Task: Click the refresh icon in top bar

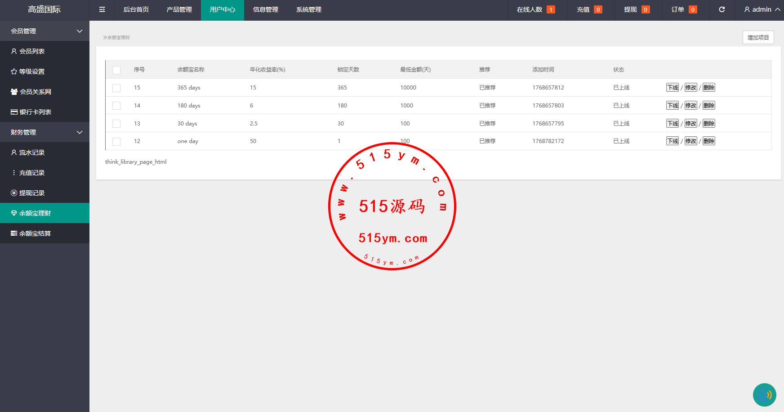Action: [722, 9]
